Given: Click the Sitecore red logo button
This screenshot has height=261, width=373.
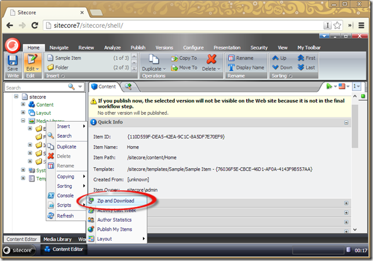Looking at the screenshot, I should tap(12, 45).
